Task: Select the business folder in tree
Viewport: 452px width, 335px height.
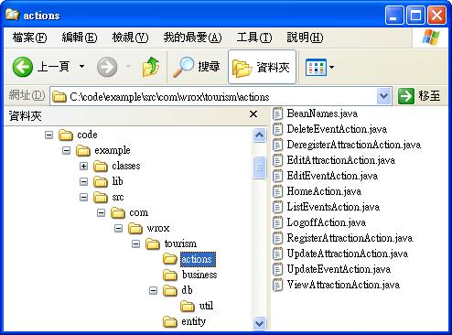Action: pyautogui.click(x=199, y=275)
